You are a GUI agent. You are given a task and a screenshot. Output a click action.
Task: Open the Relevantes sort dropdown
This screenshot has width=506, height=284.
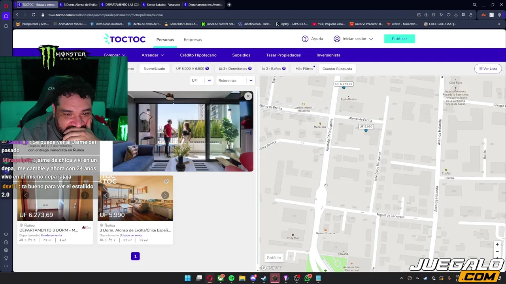click(235, 80)
